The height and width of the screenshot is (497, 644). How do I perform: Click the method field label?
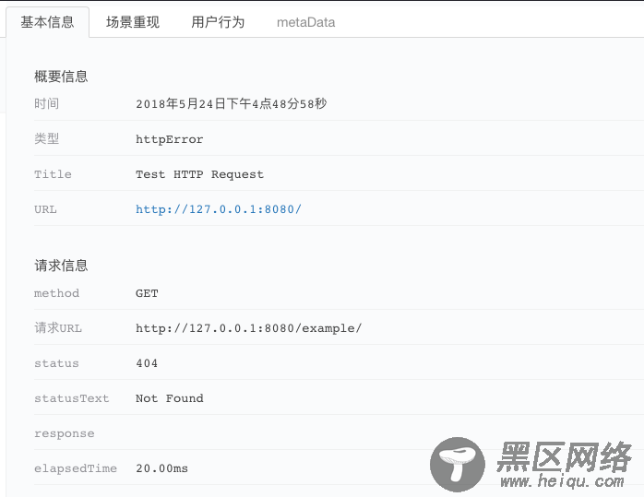point(56,293)
